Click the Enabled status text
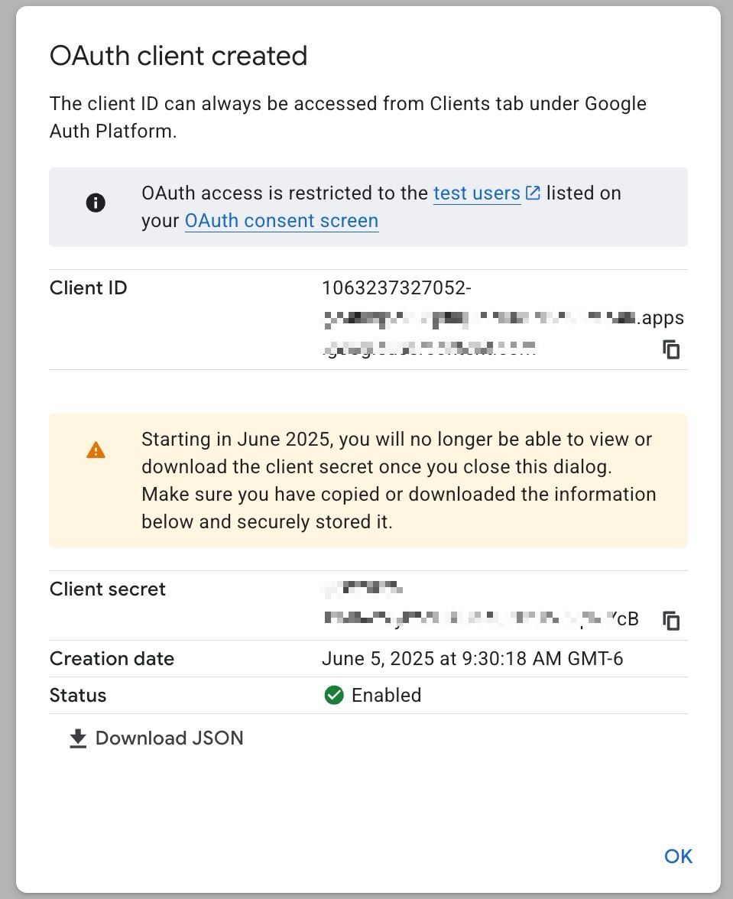The height and width of the screenshot is (899, 733). pos(386,696)
